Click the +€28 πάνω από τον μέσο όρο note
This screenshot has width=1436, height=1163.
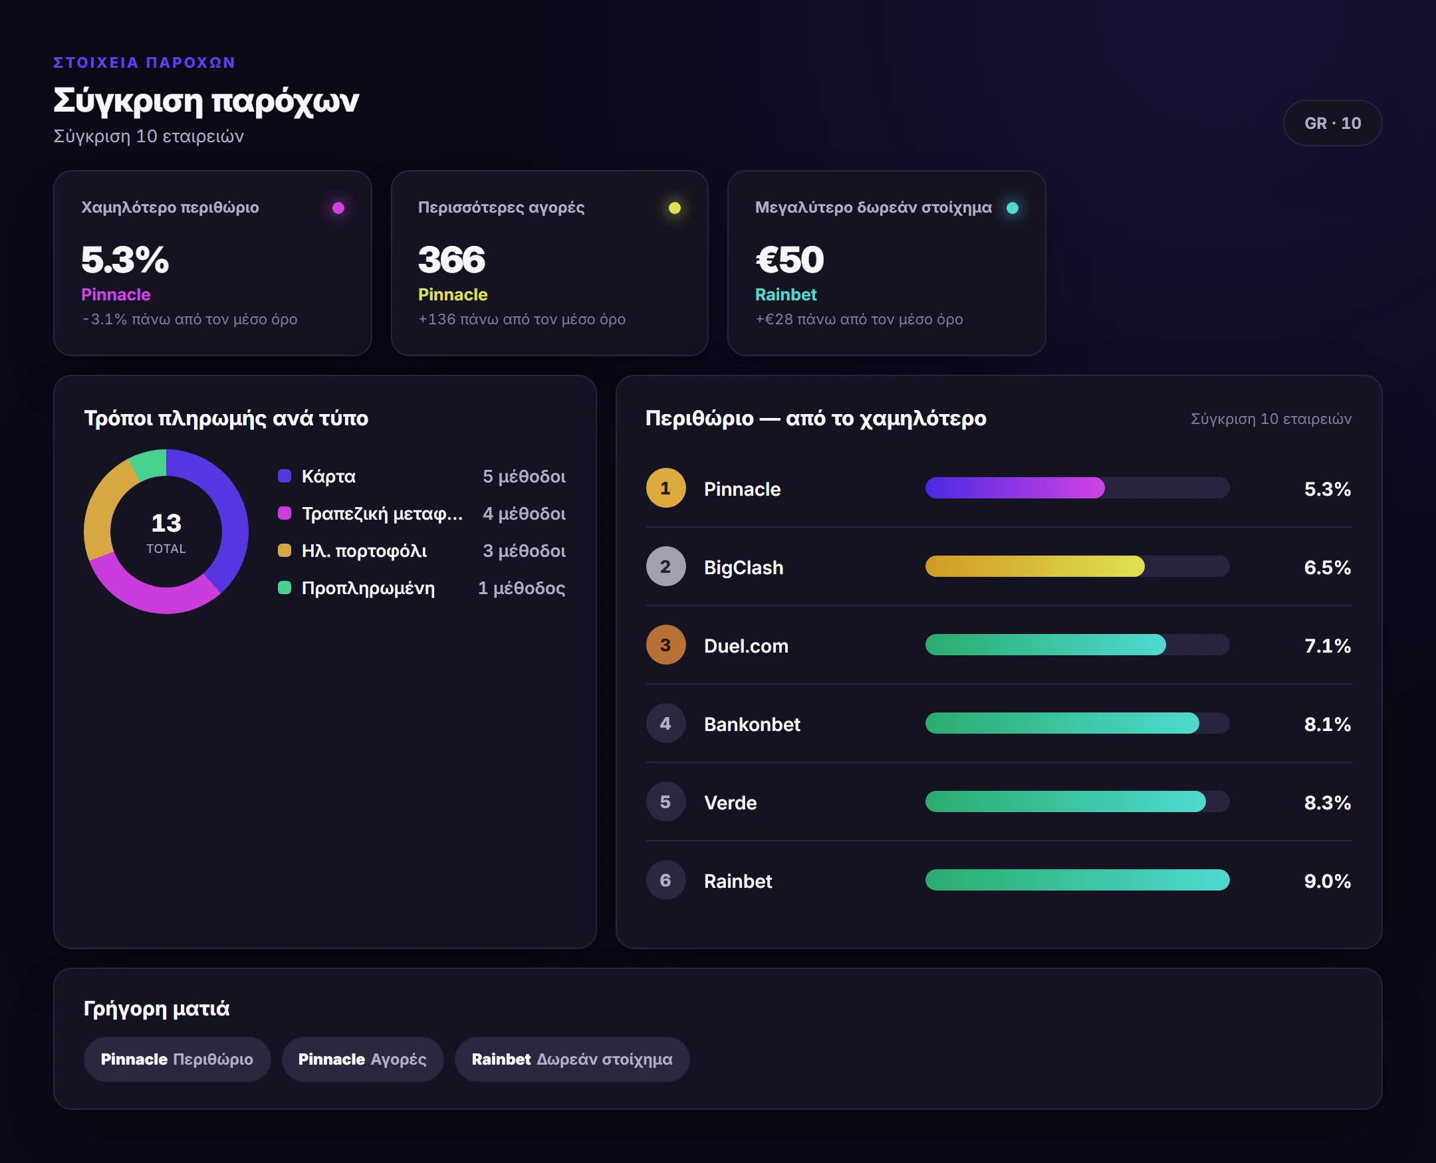[859, 320]
